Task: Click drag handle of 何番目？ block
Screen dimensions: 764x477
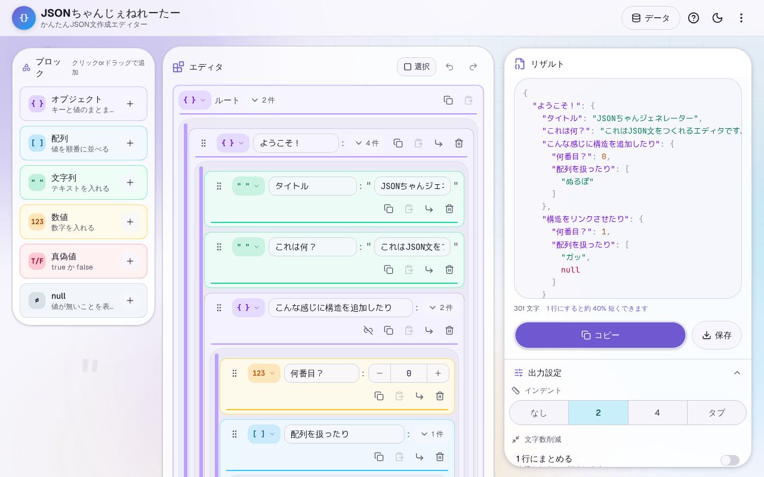Action: pyautogui.click(x=235, y=373)
